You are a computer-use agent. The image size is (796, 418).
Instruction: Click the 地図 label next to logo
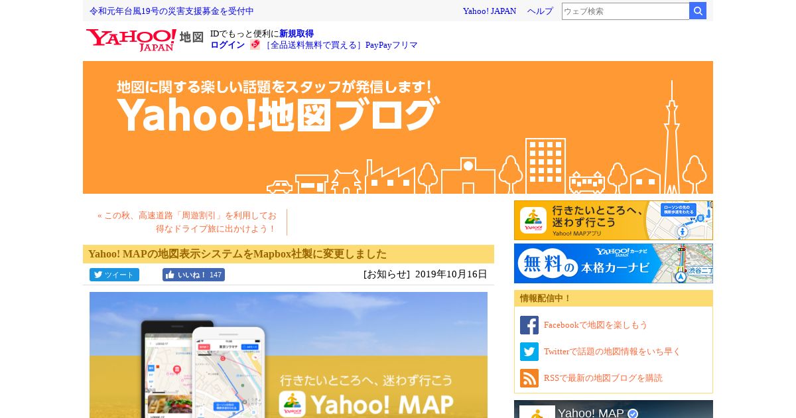(192, 37)
